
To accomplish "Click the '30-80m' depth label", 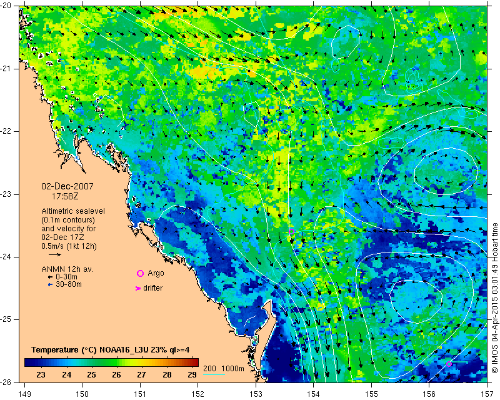I will tap(69, 284).
